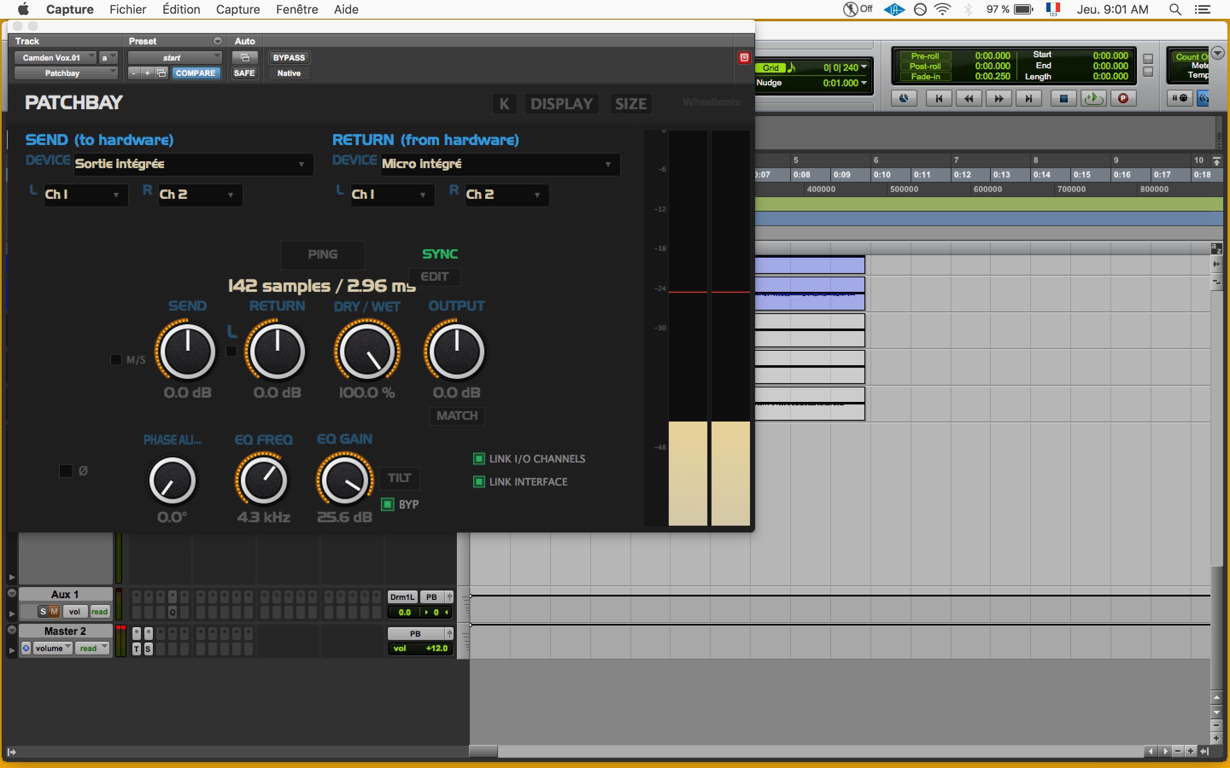Click the go to end icon

point(1028,99)
